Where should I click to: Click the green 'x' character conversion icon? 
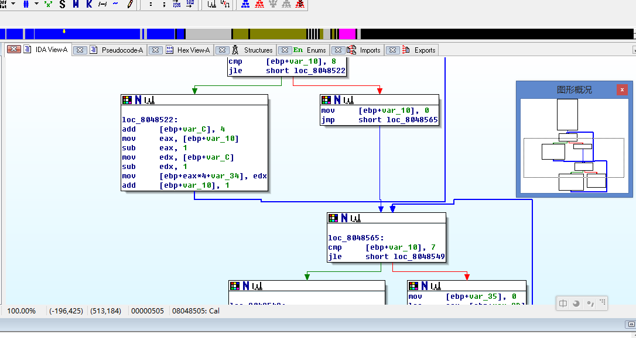(x=48, y=4)
